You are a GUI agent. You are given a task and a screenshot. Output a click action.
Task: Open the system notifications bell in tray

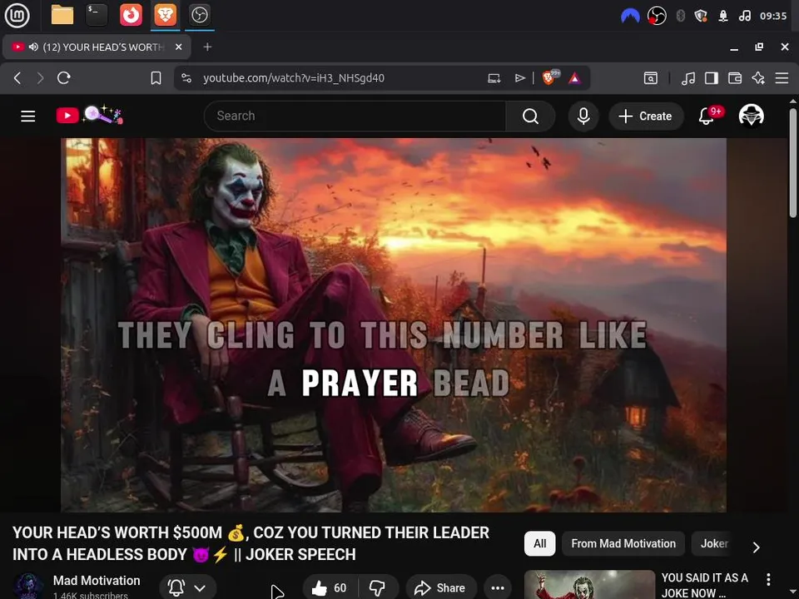[723, 16]
